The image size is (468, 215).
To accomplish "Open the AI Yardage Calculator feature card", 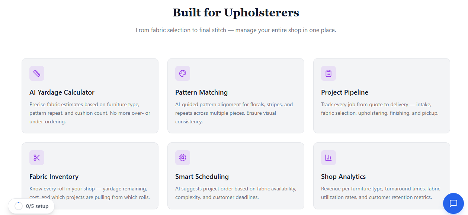I will tap(90, 95).
